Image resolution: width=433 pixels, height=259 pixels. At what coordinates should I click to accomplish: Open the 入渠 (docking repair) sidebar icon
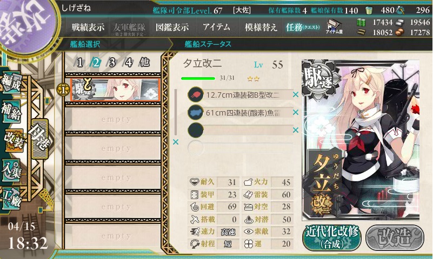point(11,170)
